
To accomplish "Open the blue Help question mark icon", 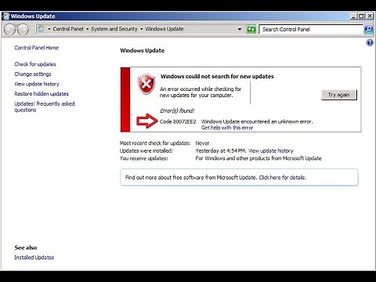I will [x=370, y=42].
